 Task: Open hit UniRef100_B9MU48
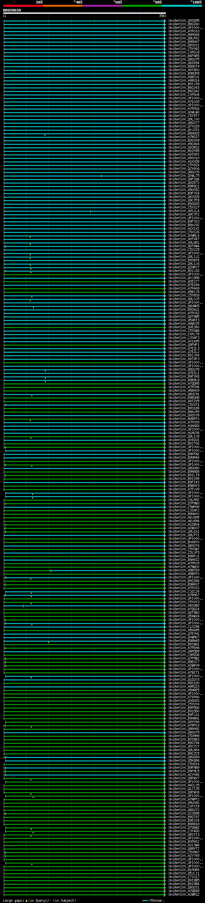coord(184,35)
